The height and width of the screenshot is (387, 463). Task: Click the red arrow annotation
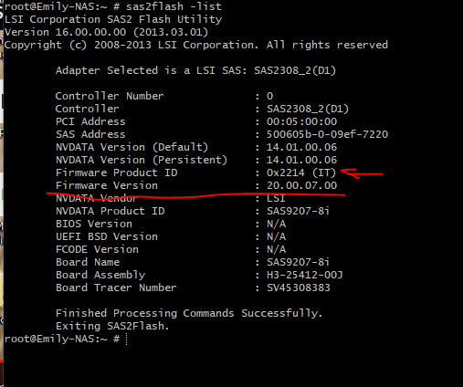[362, 173]
